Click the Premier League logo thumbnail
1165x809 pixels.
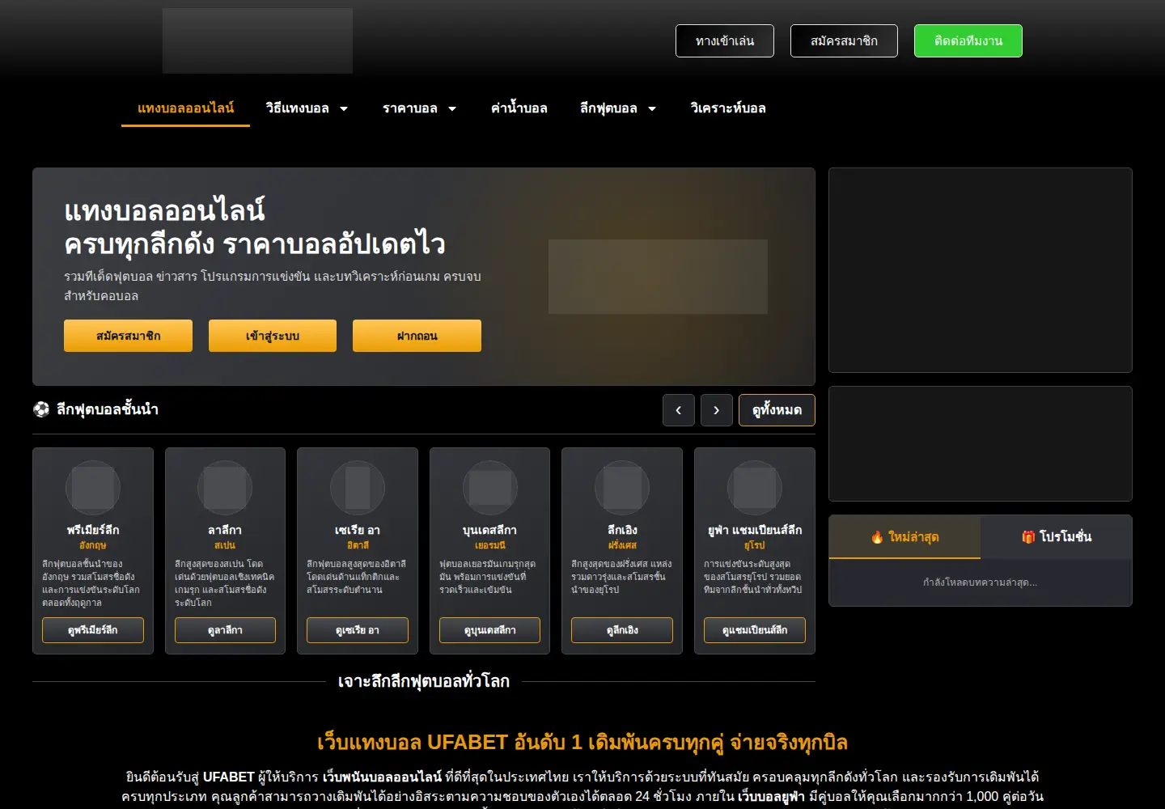coord(93,488)
